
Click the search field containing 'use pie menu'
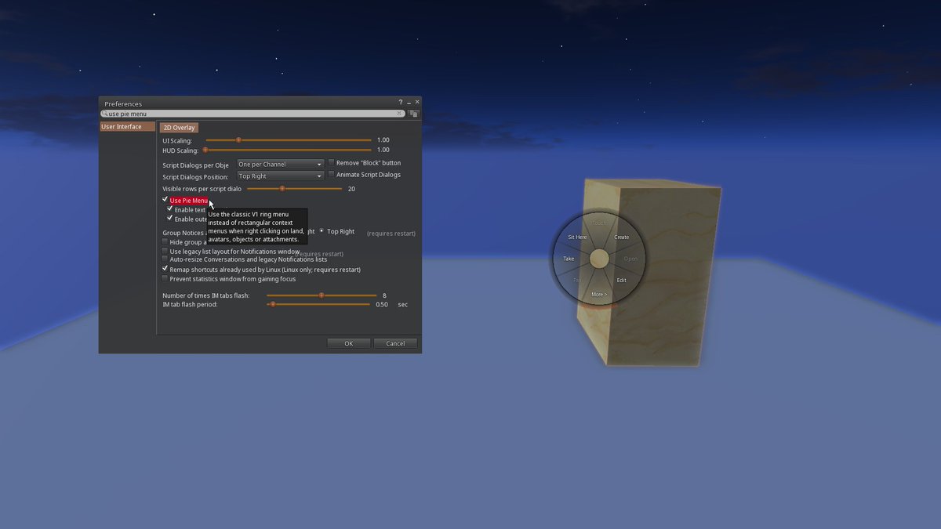point(252,114)
